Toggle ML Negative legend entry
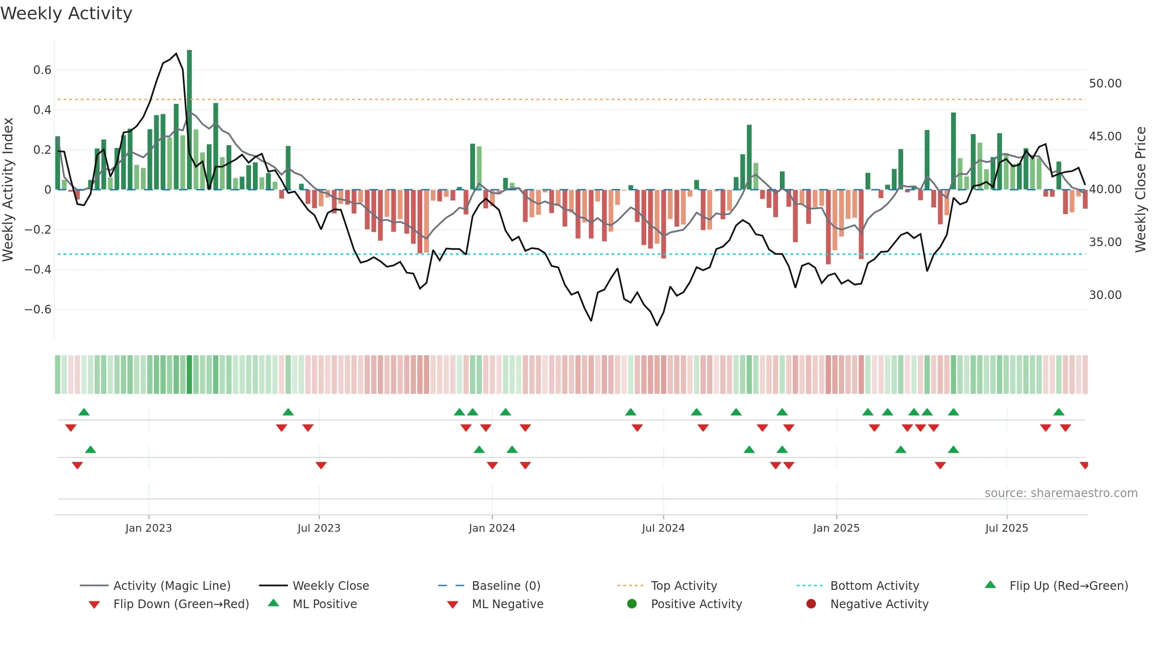1154x649 pixels. point(495,604)
